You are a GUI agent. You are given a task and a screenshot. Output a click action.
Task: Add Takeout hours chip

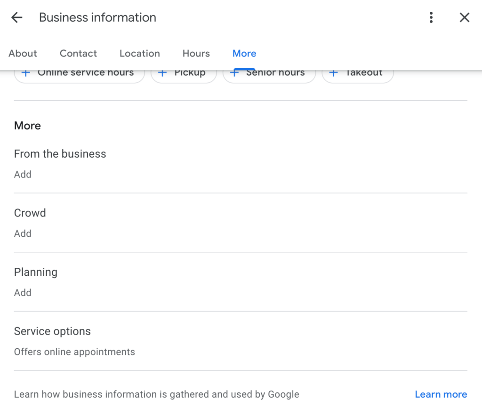358,76
